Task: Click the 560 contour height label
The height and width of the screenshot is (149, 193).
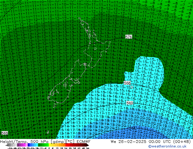Action: [x=130, y=103]
